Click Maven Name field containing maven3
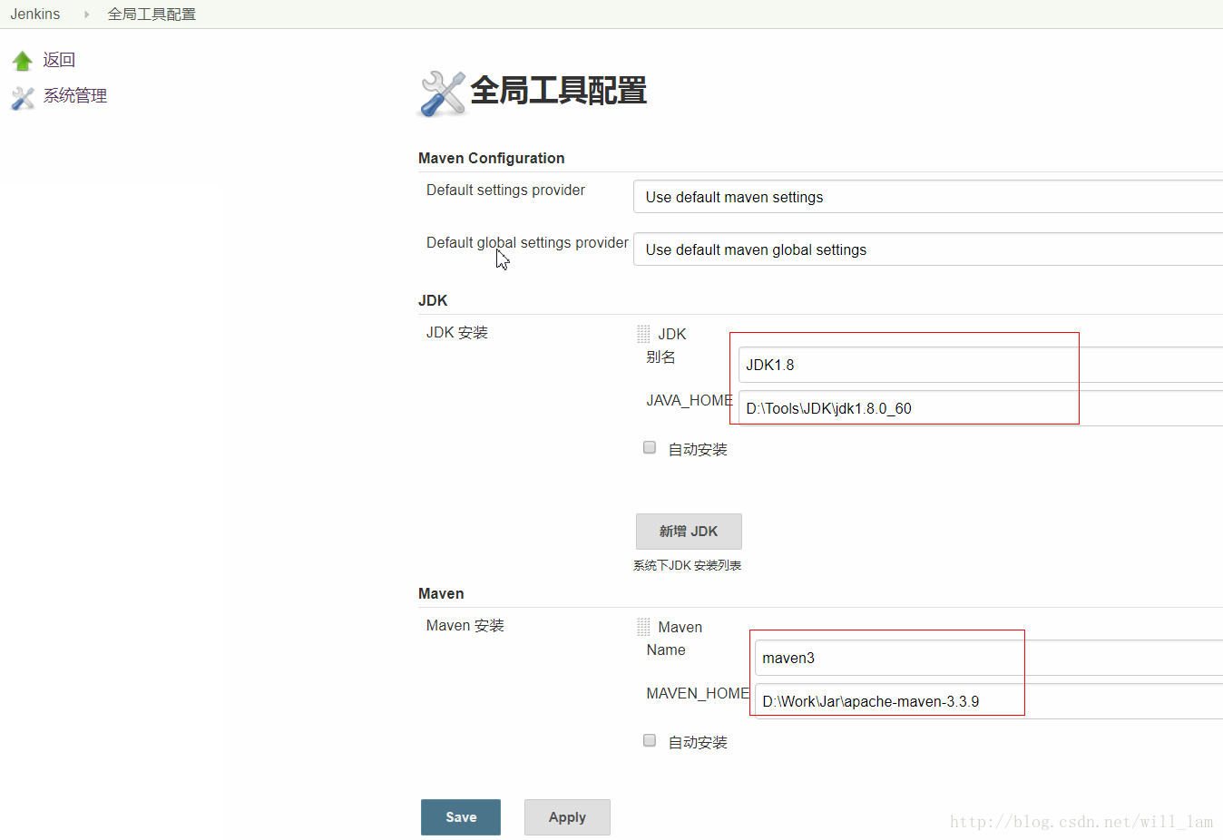The width and height of the screenshot is (1223, 840). click(989, 658)
